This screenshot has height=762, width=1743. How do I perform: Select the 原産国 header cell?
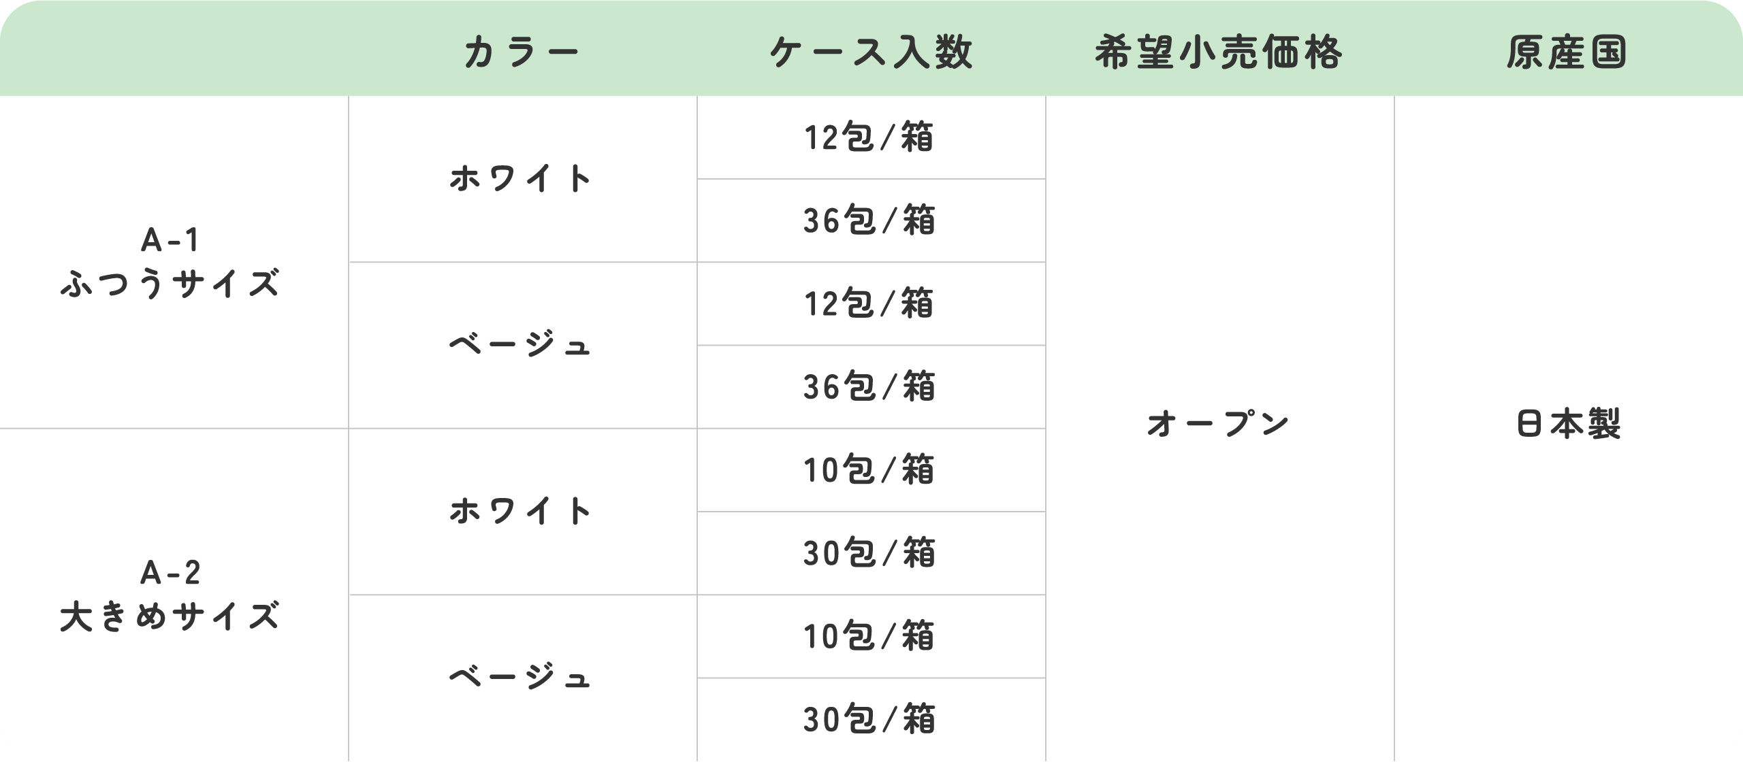[x=1567, y=53]
